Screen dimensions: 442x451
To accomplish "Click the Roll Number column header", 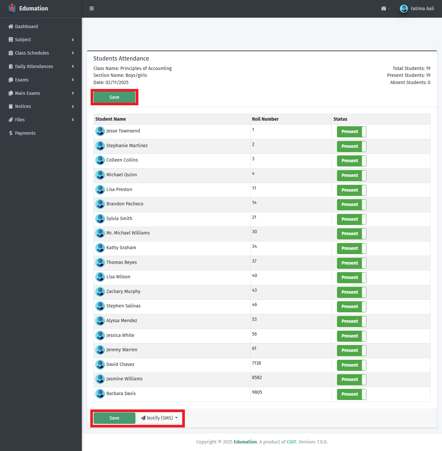I will (x=265, y=119).
